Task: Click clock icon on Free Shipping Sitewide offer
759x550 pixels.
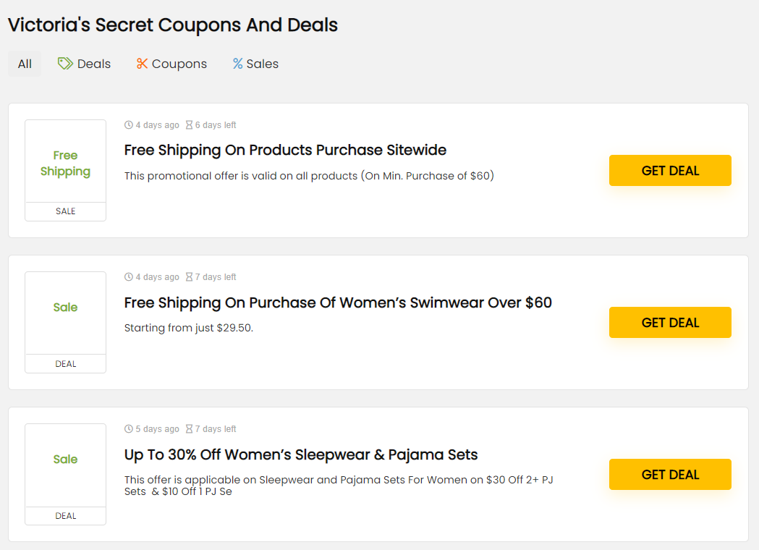Action: (129, 125)
